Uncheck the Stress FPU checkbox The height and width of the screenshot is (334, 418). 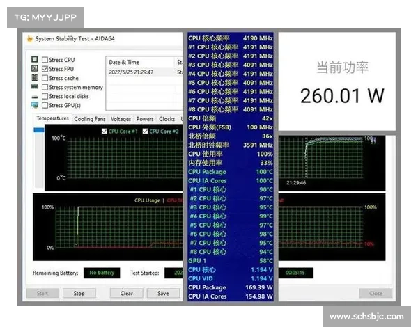45,69
